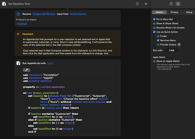Uncheck Pin in Menu Bar
Image resolution: width=195 pixels, height=139 pixels.
click(x=154, y=19)
